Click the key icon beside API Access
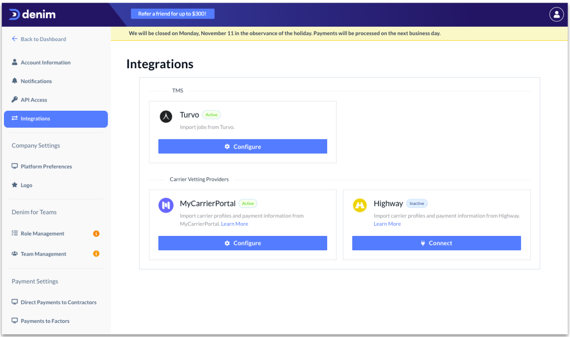The image size is (570, 337). (14, 100)
